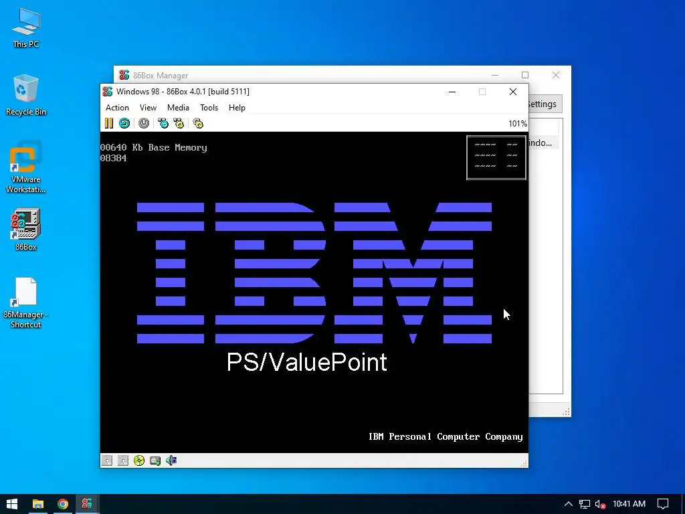Click the '00640 Kb Base Memory' line
685x514 pixels.
(153, 148)
